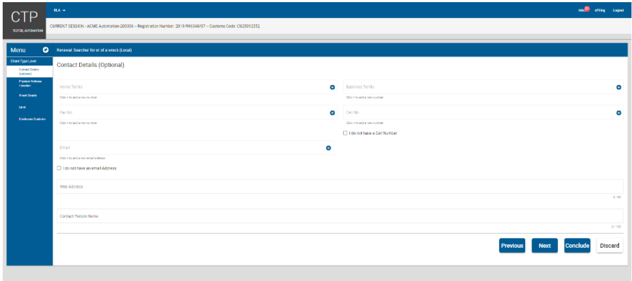
Task: Select the fourth sidebar item below Wreck Details
Action: point(23,107)
